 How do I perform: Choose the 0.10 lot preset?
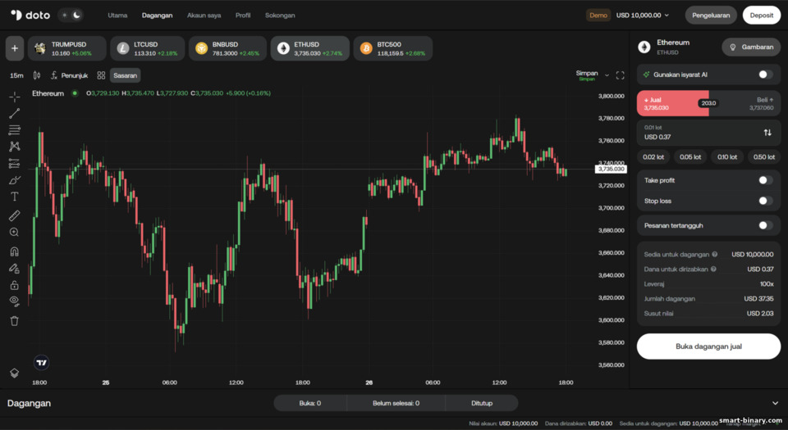pyautogui.click(x=727, y=157)
